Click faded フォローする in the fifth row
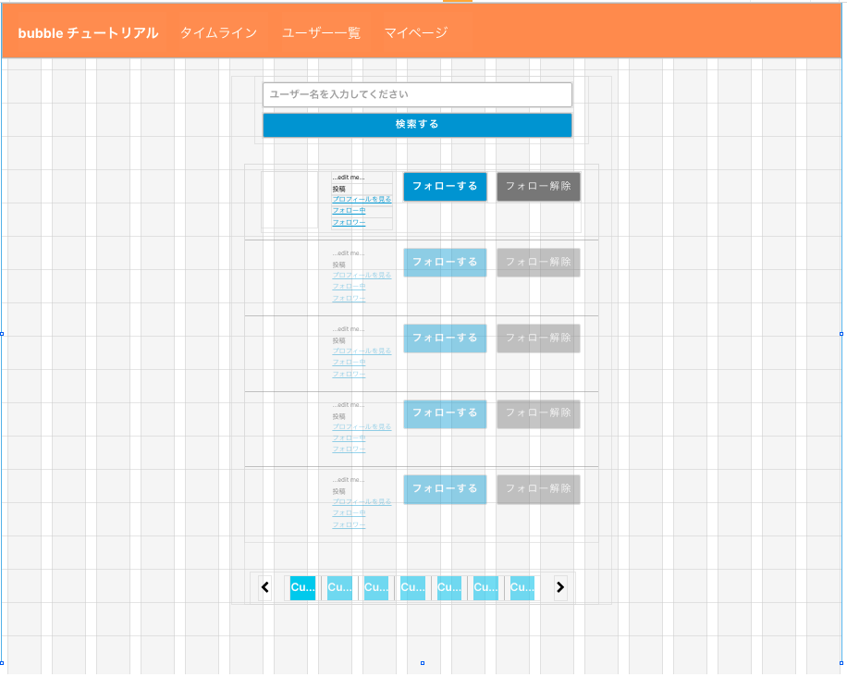The image size is (847, 677). tap(445, 489)
